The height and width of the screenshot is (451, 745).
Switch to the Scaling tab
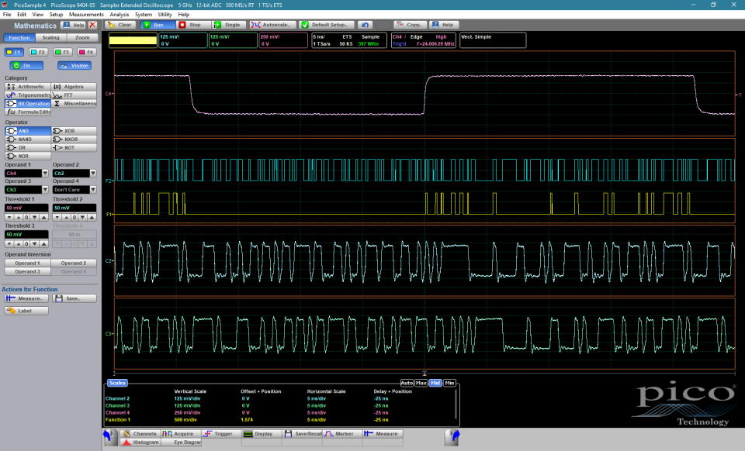pyautogui.click(x=50, y=37)
